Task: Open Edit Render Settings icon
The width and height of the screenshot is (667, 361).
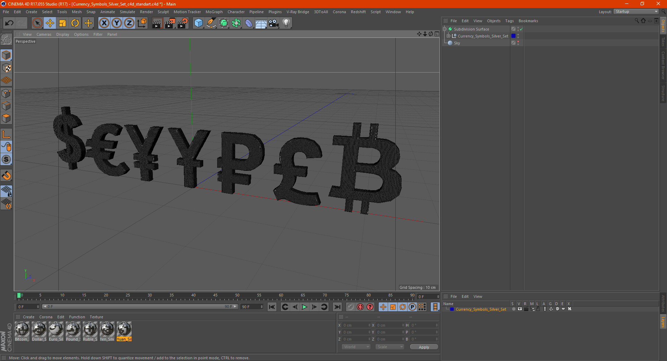Action: click(x=183, y=23)
